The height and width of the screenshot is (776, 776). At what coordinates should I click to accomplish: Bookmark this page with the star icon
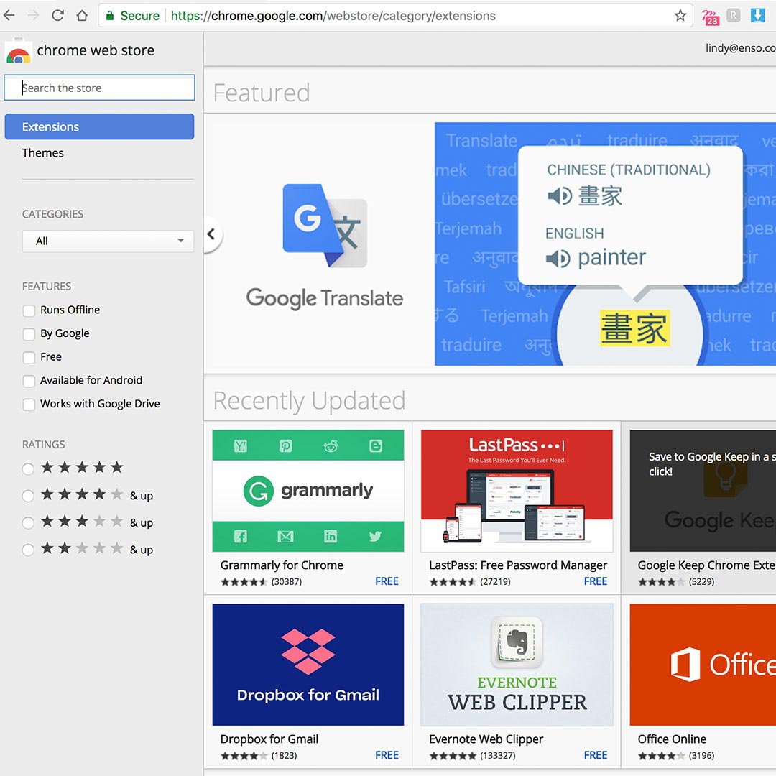point(680,15)
